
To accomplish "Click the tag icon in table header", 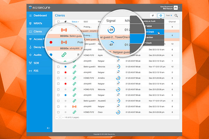I will click(65, 22).
